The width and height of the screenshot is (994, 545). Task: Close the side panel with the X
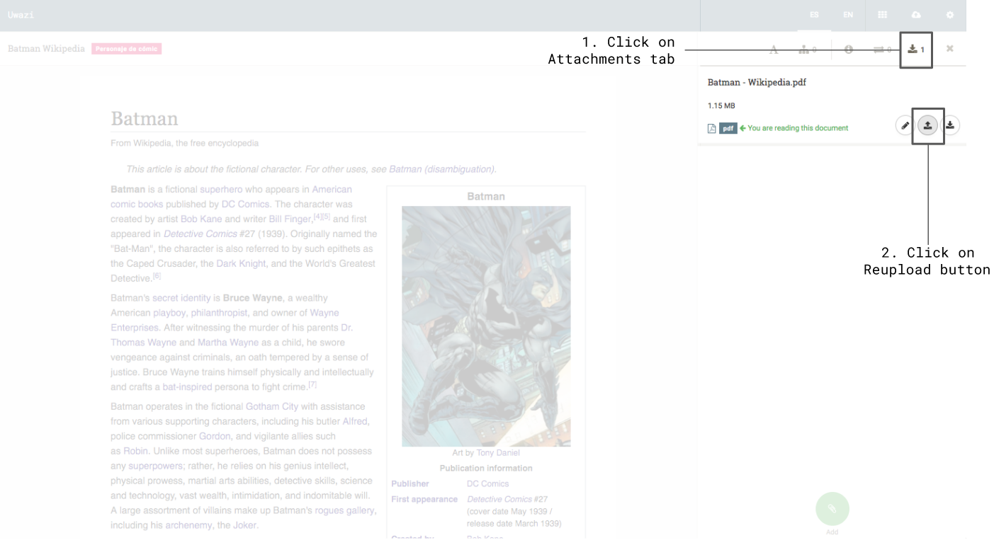tap(949, 49)
